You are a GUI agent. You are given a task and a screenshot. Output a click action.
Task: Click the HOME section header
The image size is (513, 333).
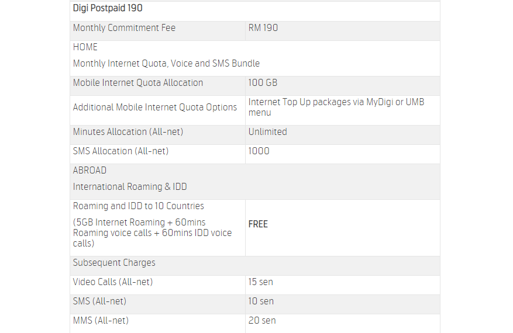tap(85, 47)
